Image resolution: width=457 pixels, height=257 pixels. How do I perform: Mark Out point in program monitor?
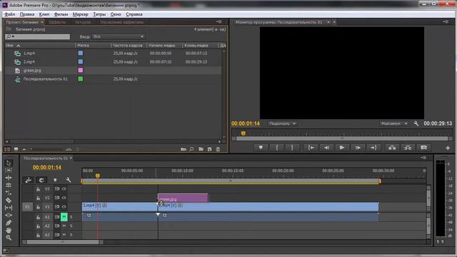[292, 148]
